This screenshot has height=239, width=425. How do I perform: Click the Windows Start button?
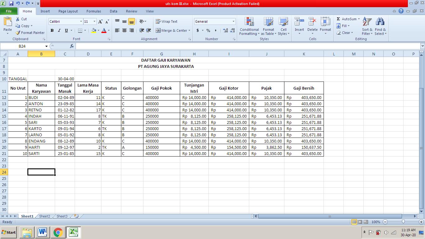(9, 232)
